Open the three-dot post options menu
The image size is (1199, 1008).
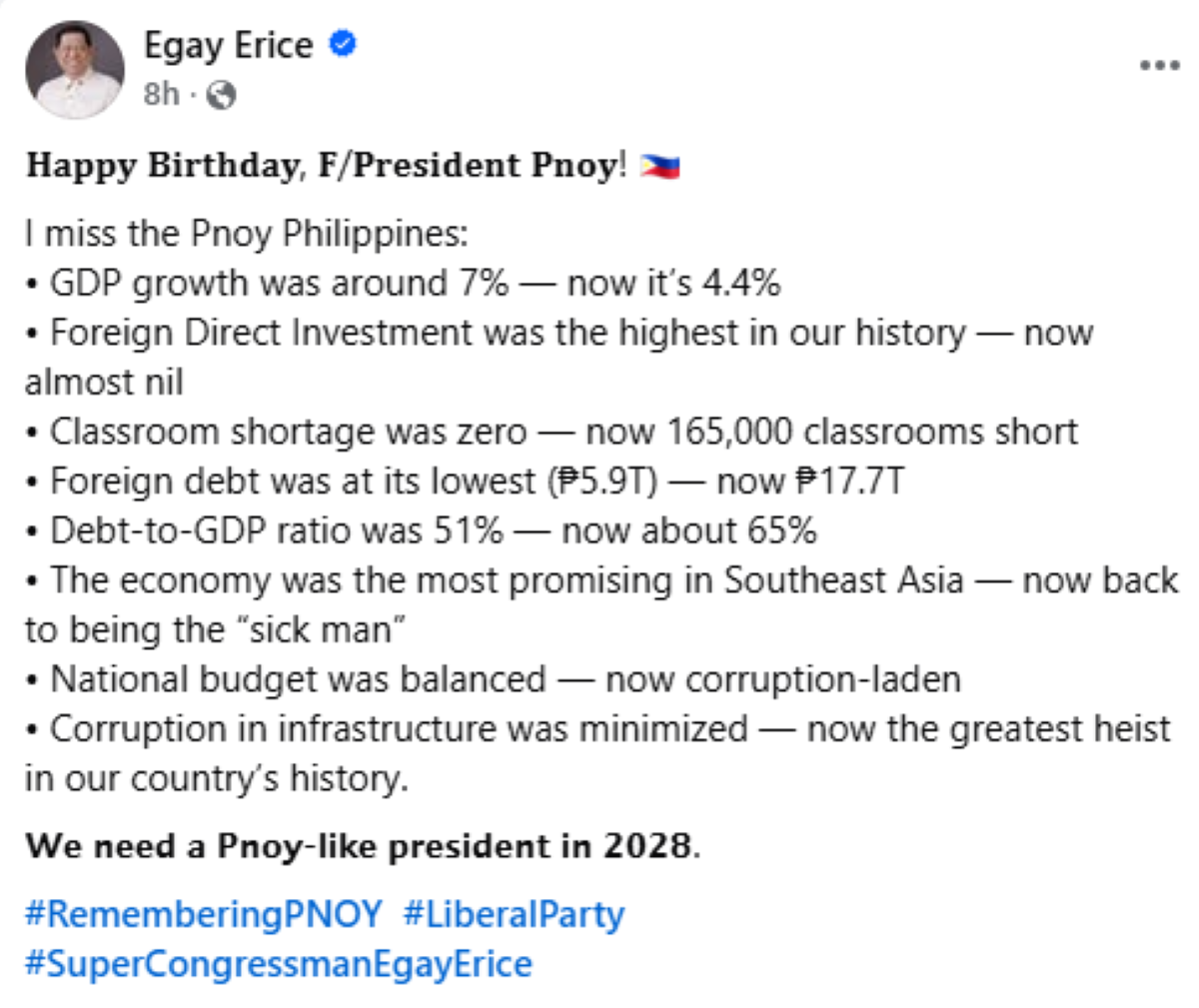(x=1159, y=66)
